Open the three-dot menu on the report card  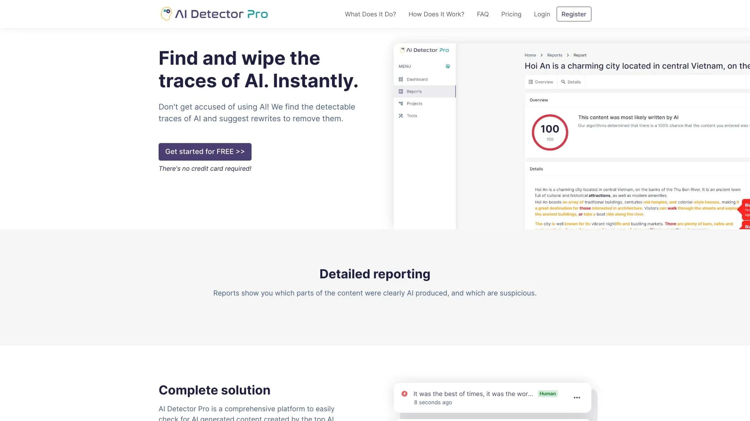point(577,398)
